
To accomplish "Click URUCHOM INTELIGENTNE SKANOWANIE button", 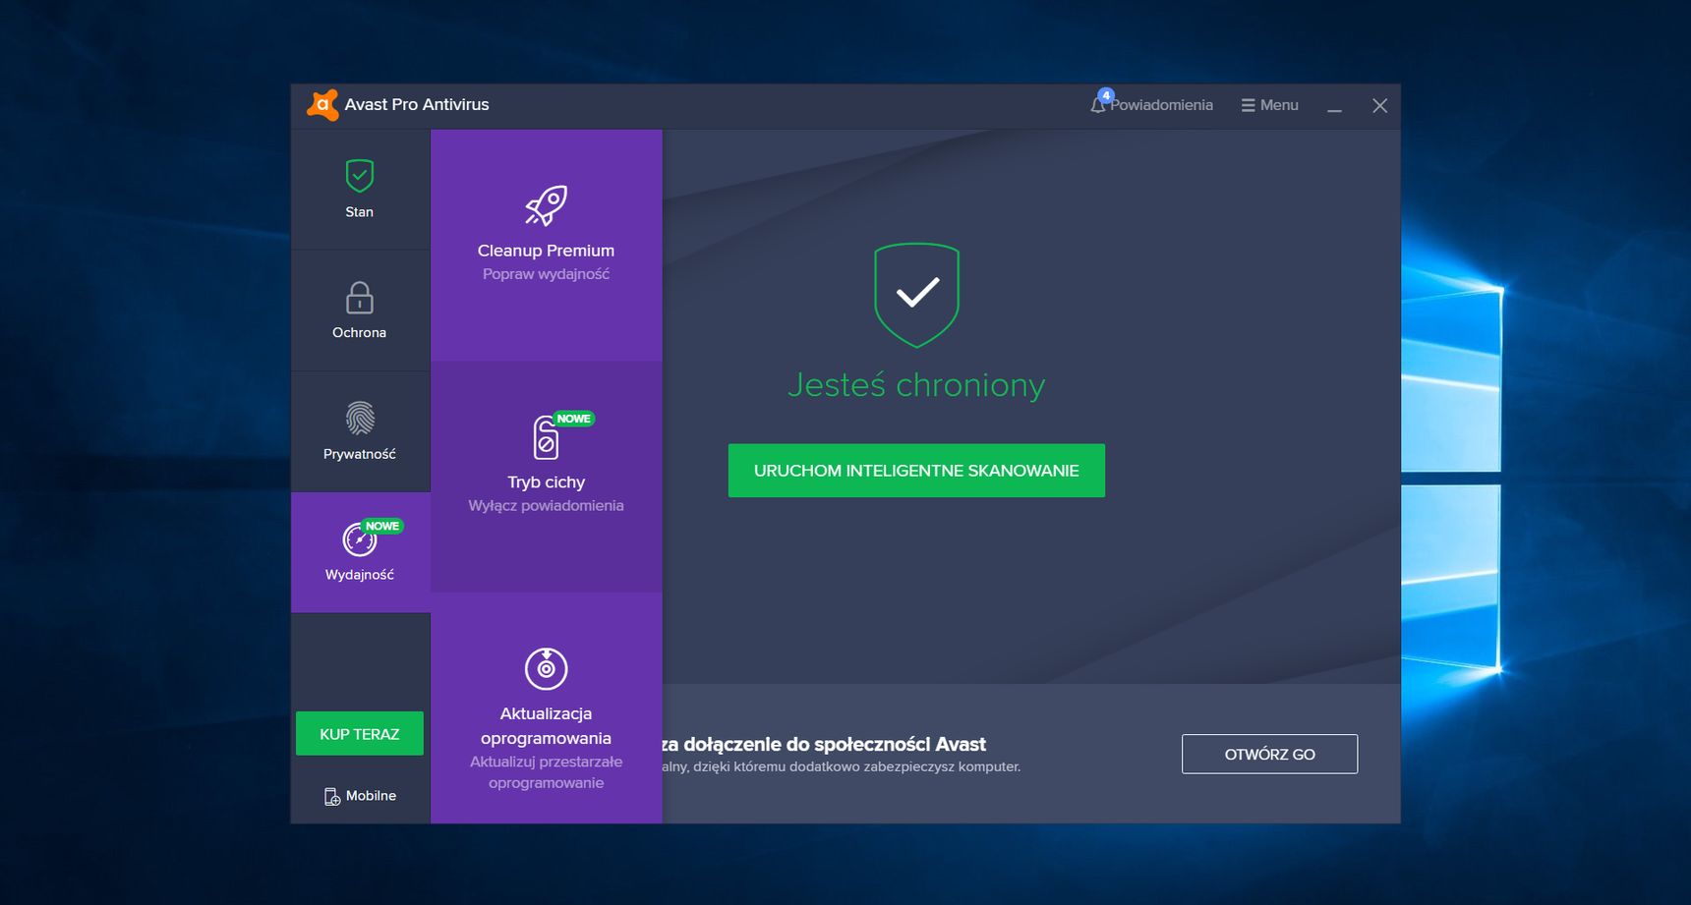I will coord(916,471).
